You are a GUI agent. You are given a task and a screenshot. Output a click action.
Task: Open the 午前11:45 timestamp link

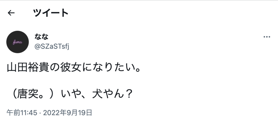tap(21, 112)
